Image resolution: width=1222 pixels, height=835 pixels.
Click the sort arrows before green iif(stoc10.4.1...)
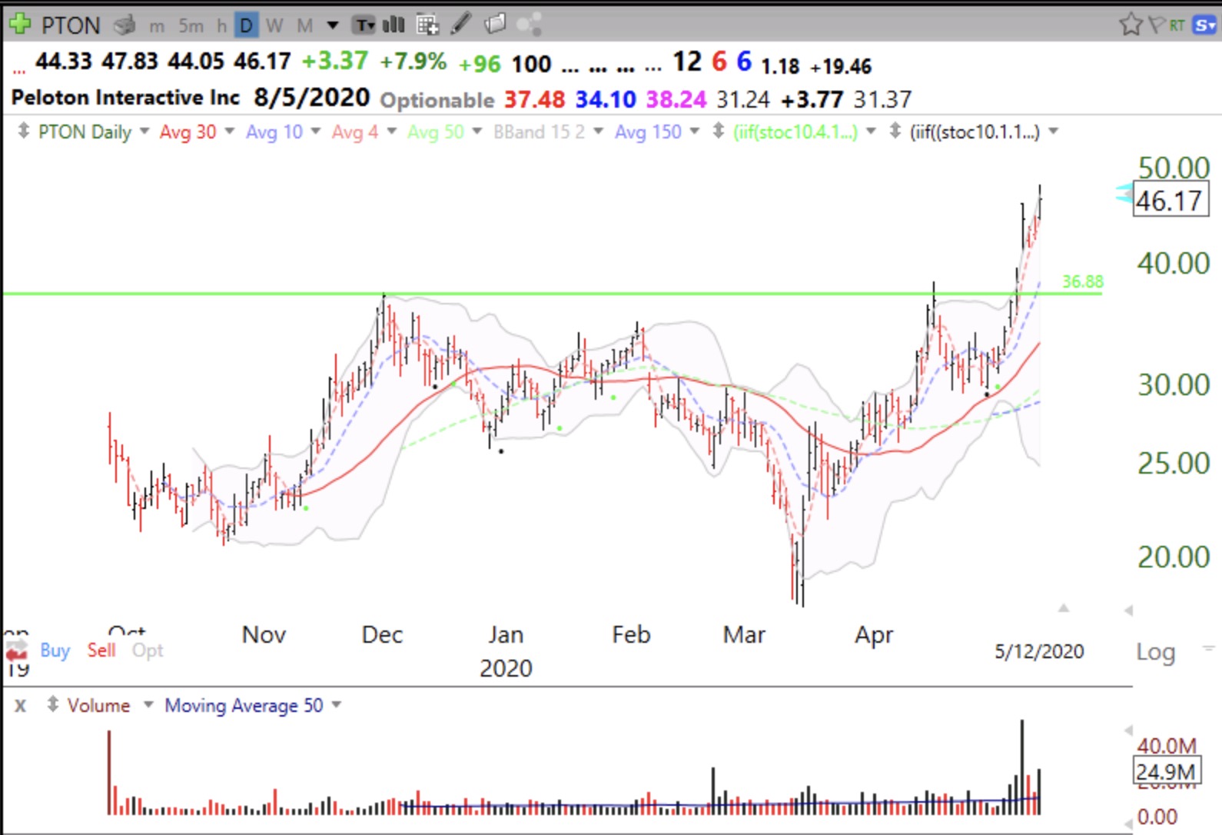point(719,131)
